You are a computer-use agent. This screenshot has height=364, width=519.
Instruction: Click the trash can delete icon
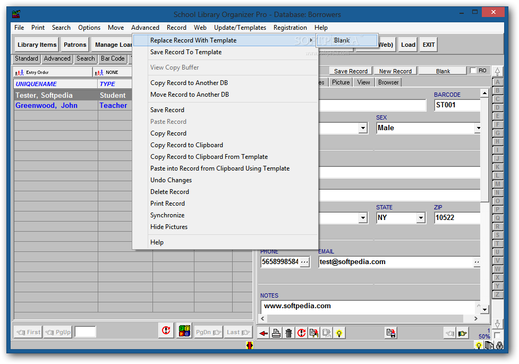289,333
